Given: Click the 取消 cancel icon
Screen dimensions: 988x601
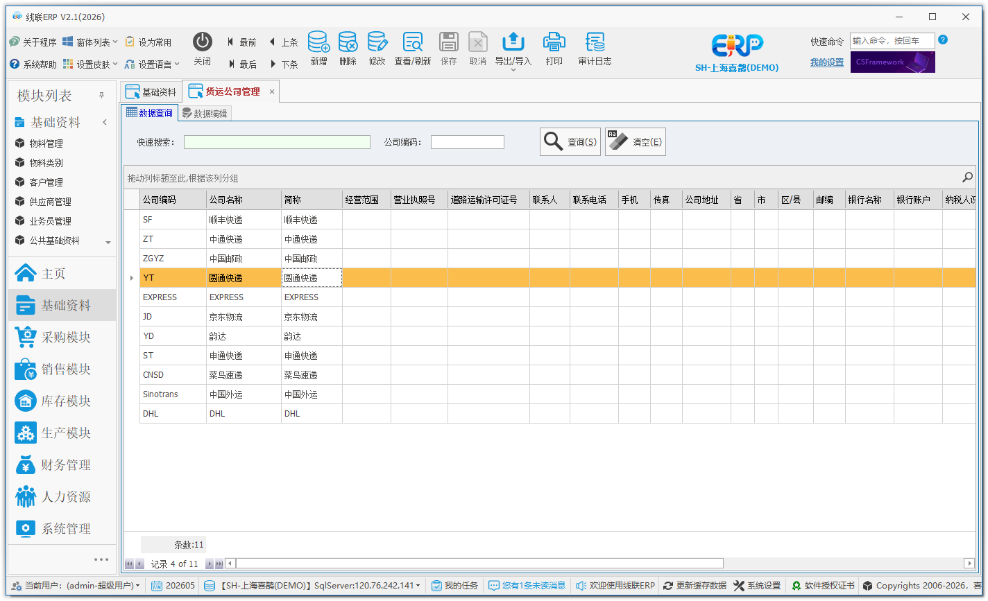Looking at the screenshot, I should click(477, 42).
